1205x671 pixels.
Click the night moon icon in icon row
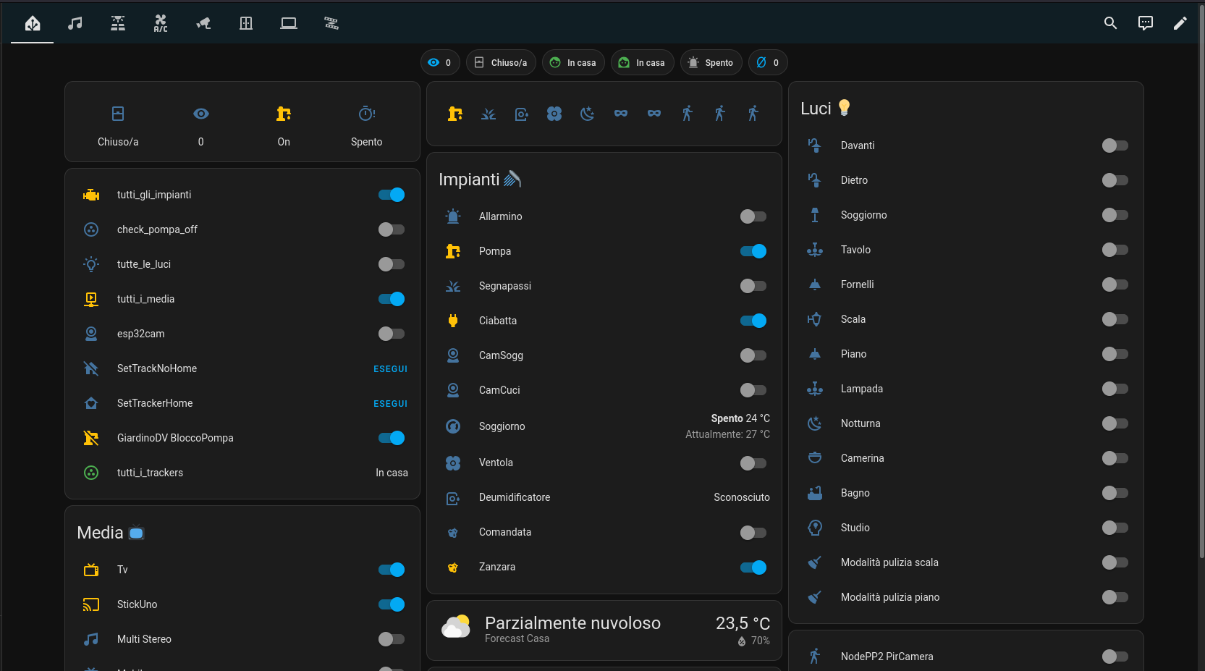pyautogui.click(x=588, y=114)
